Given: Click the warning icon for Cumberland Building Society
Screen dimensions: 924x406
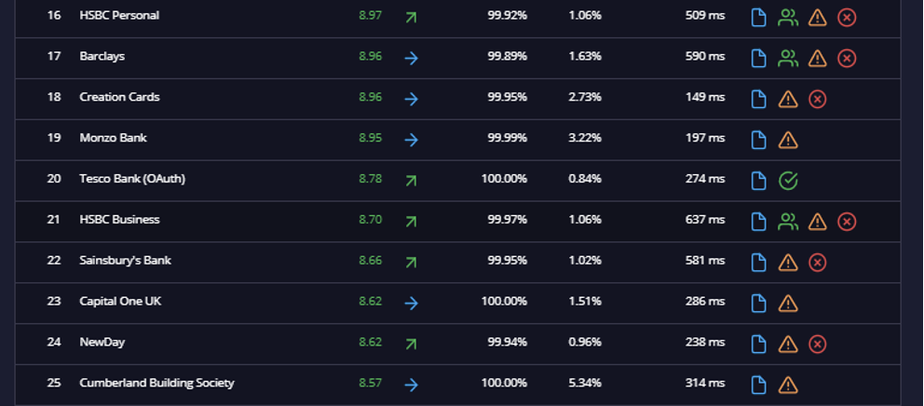Looking at the screenshot, I should (788, 385).
